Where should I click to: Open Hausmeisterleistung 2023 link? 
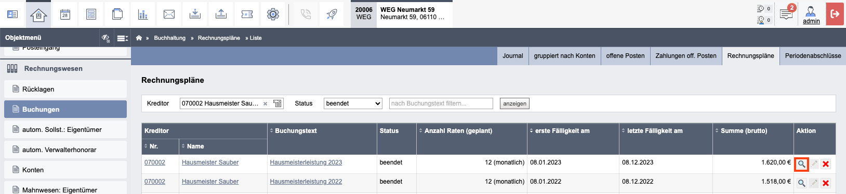pyautogui.click(x=306, y=162)
